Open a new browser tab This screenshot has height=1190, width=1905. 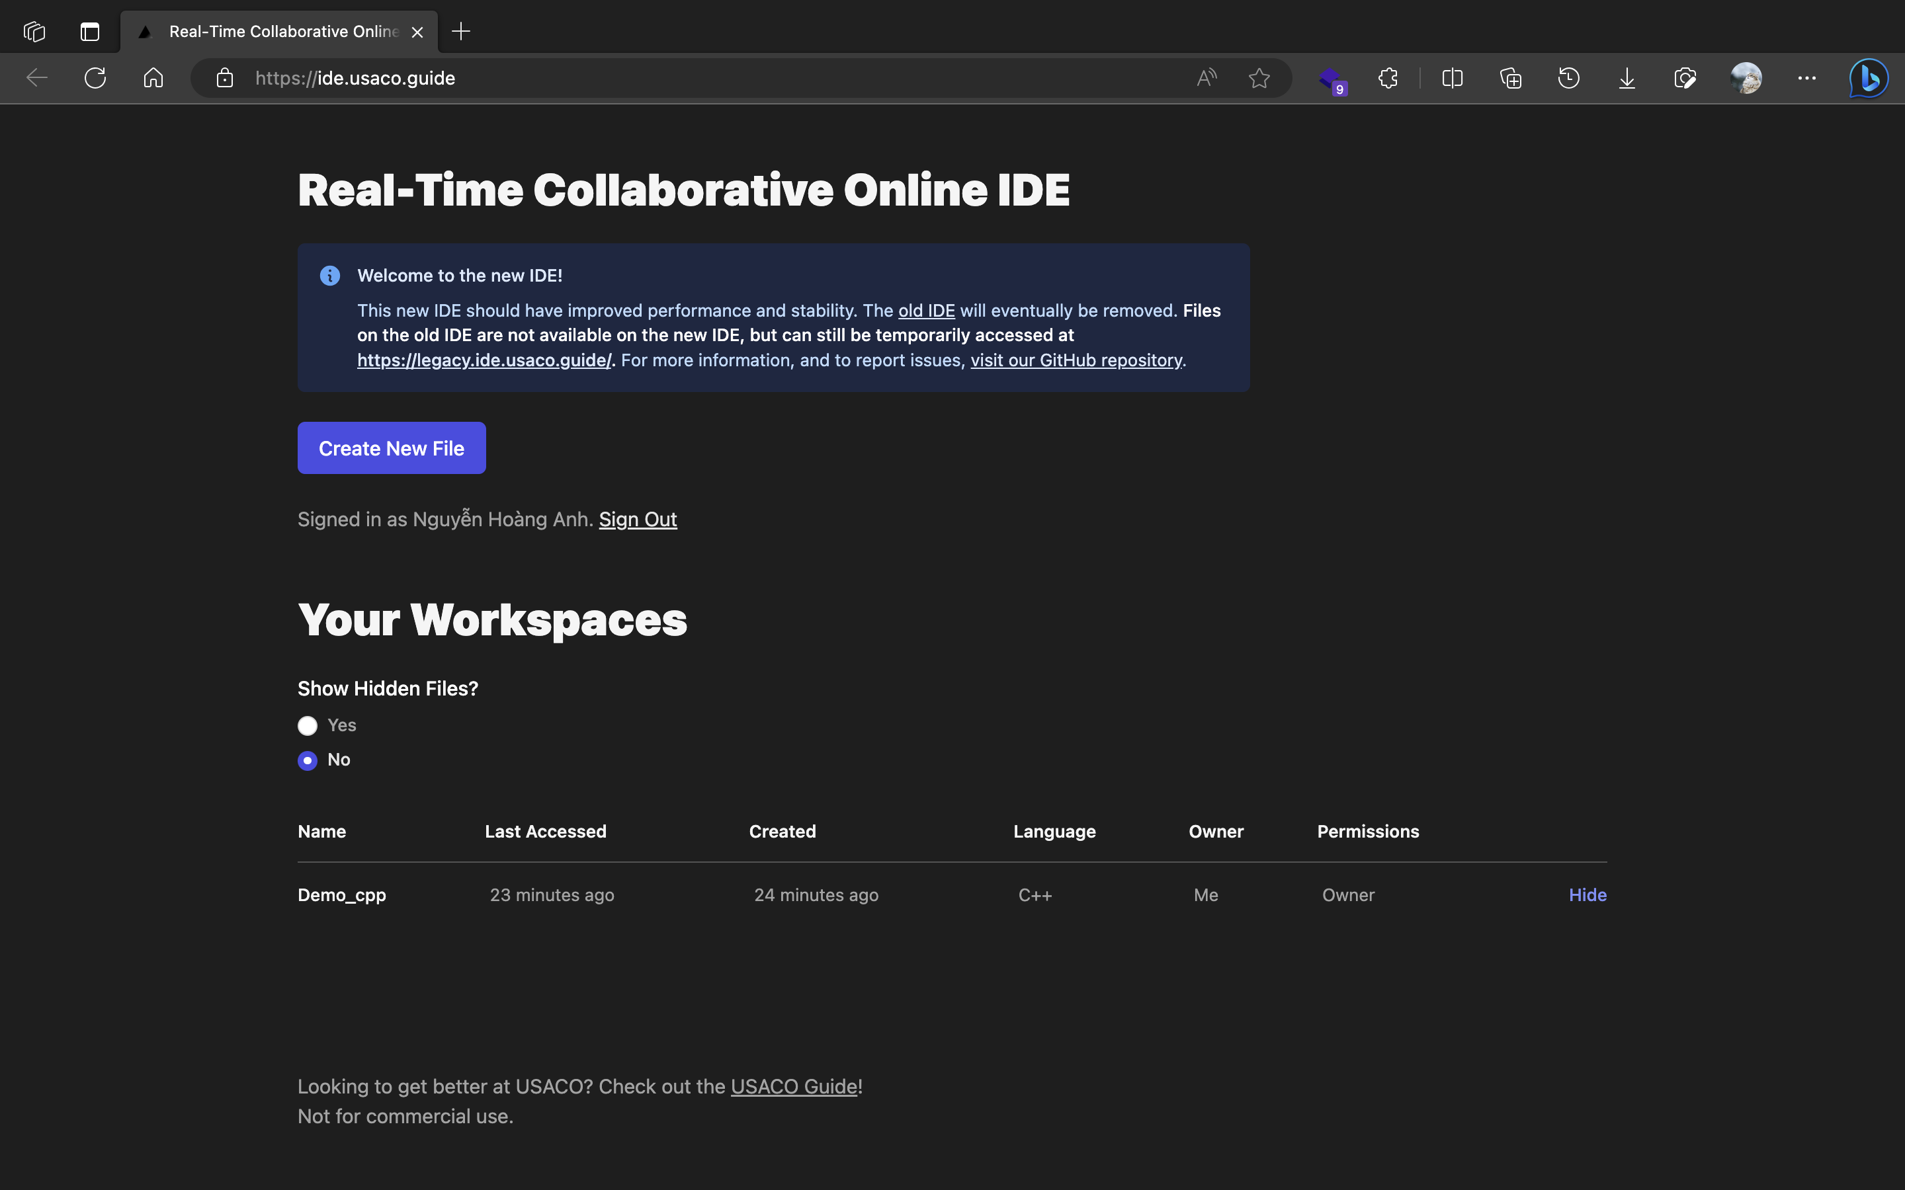click(x=461, y=32)
